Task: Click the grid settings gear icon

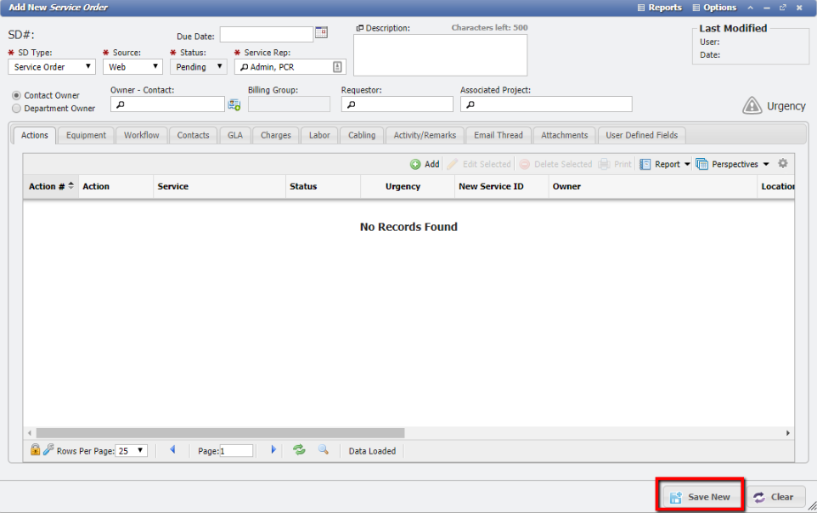Action: pos(783,164)
